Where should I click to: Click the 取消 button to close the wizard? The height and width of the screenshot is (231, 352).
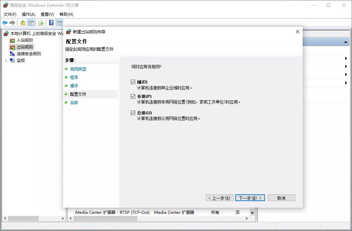click(x=281, y=198)
